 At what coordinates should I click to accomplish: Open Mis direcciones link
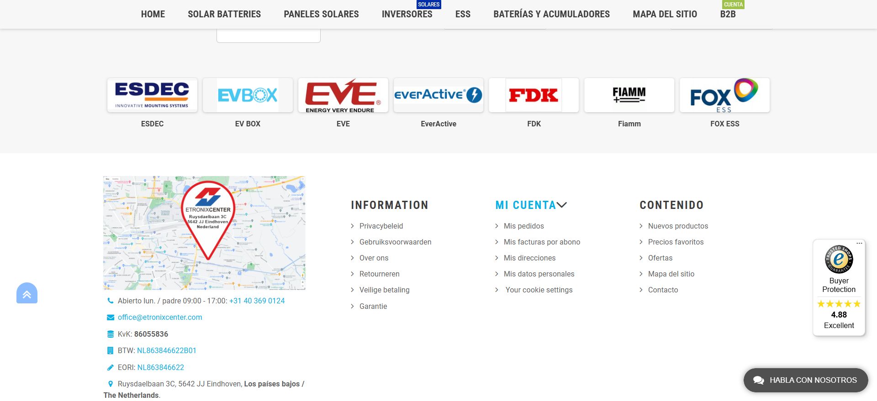click(x=529, y=258)
